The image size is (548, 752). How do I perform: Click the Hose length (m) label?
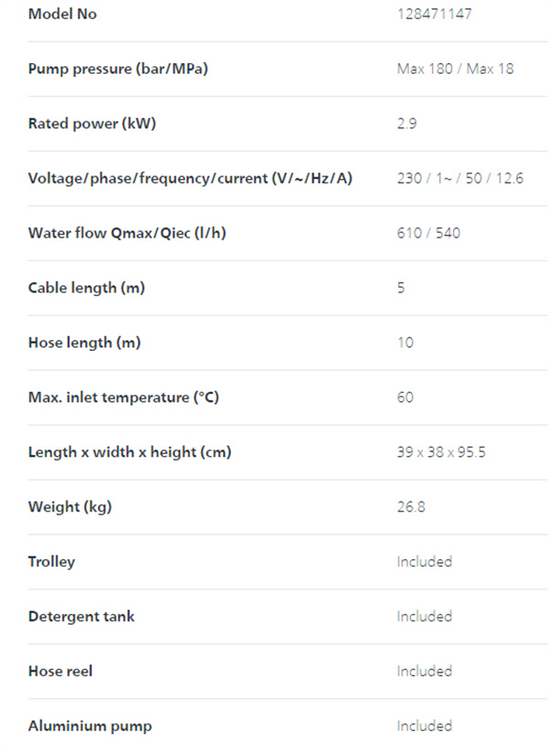pos(84,343)
